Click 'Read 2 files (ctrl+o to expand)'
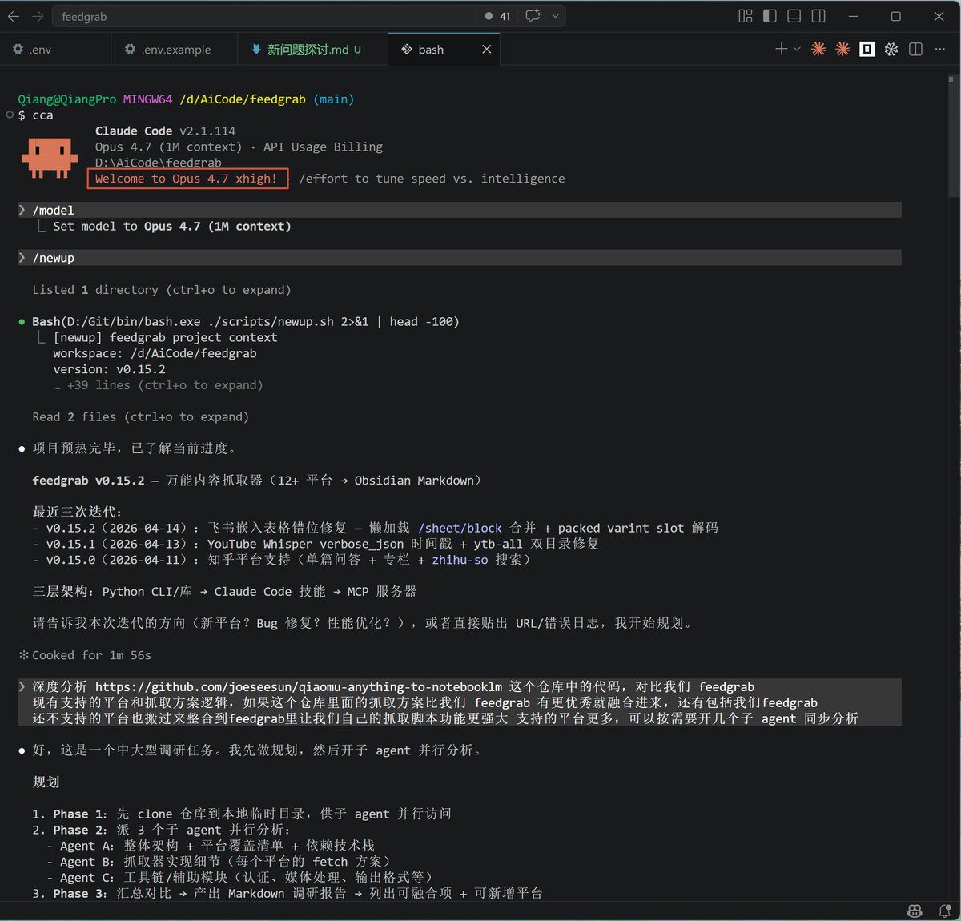The image size is (961, 921). tap(141, 416)
